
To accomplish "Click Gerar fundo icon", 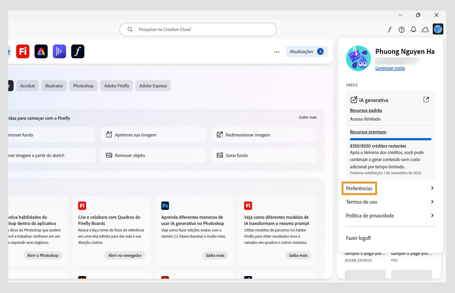I will coord(220,155).
